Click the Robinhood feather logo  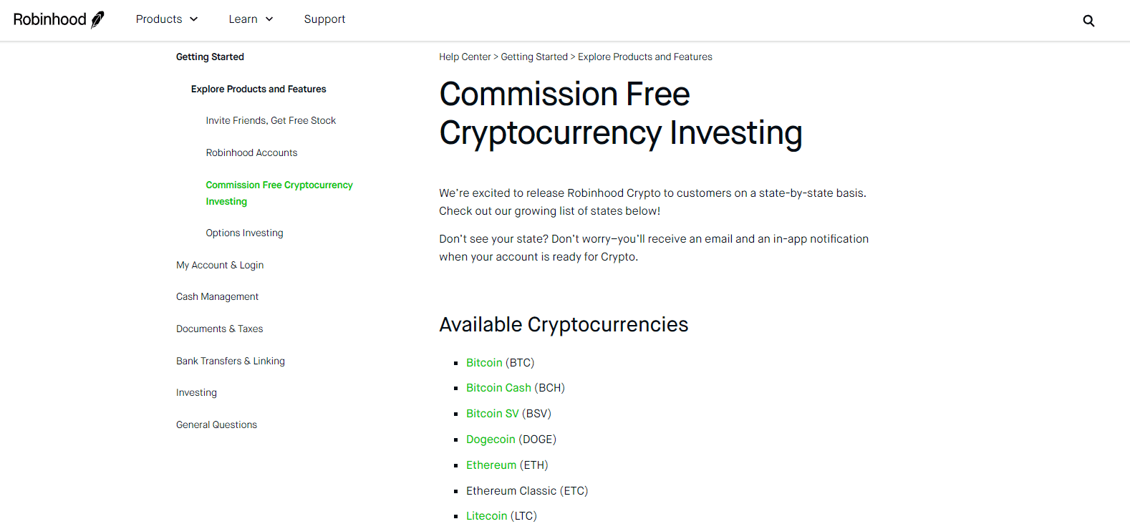[98, 19]
